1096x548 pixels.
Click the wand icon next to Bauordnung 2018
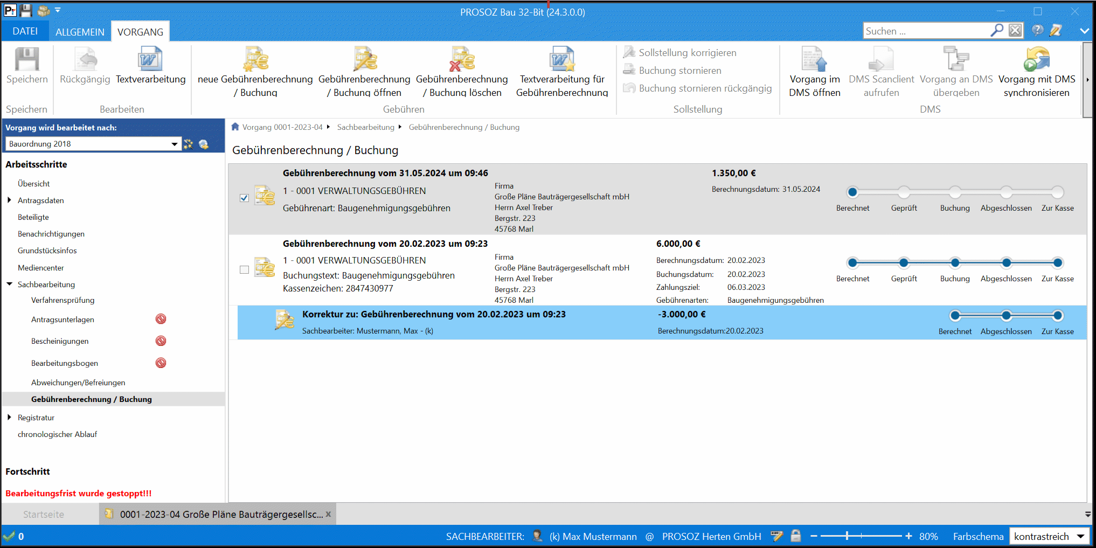pyautogui.click(x=189, y=144)
